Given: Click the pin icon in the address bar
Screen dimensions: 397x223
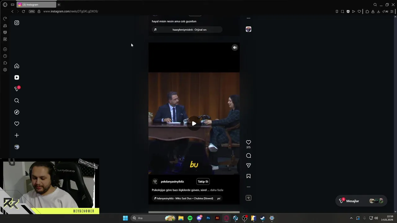Looking at the screenshot, I should 337,11.
